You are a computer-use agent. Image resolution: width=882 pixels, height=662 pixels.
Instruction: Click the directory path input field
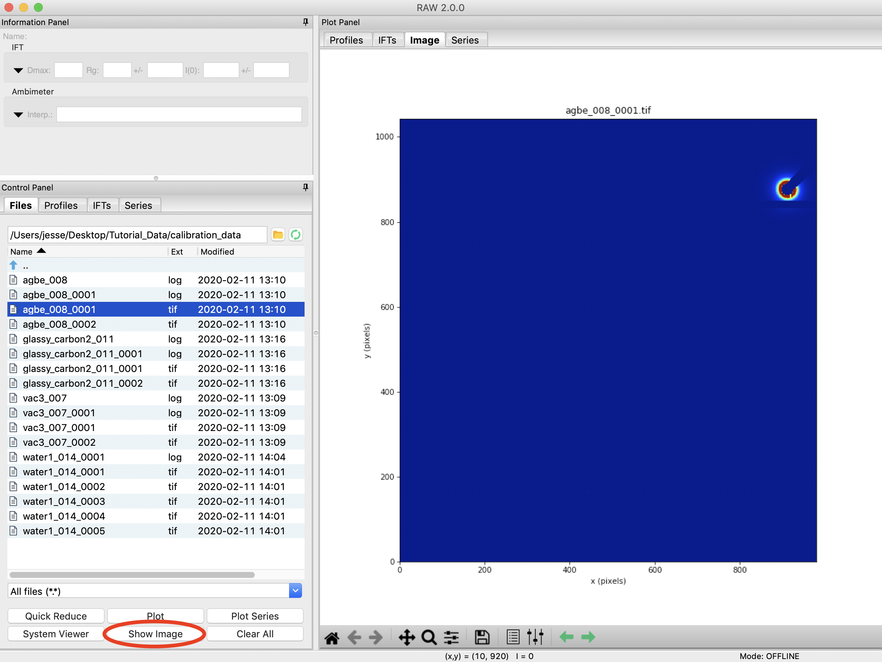click(x=137, y=235)
